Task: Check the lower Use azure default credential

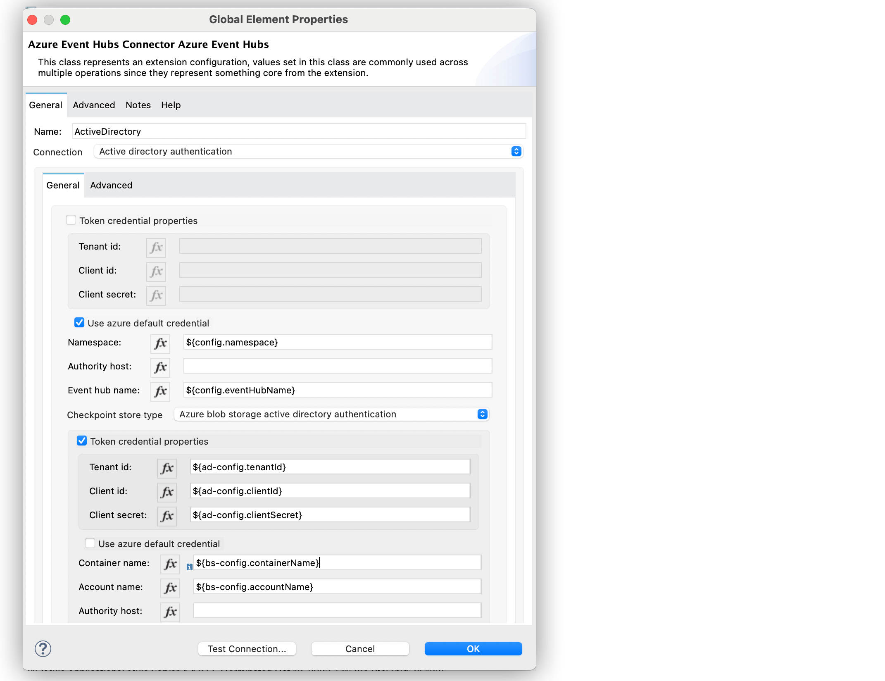Action: [x=90, y=543]
